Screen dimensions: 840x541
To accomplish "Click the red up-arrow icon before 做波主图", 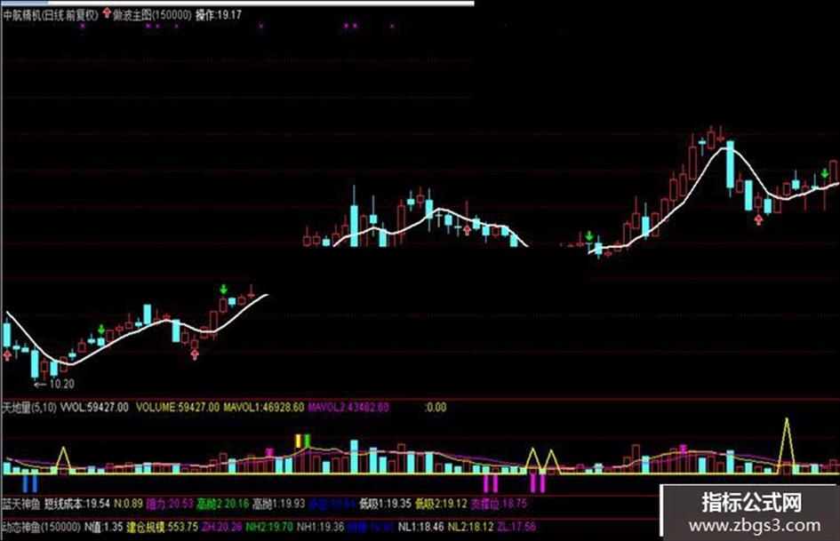I will (x=107, y=12).
